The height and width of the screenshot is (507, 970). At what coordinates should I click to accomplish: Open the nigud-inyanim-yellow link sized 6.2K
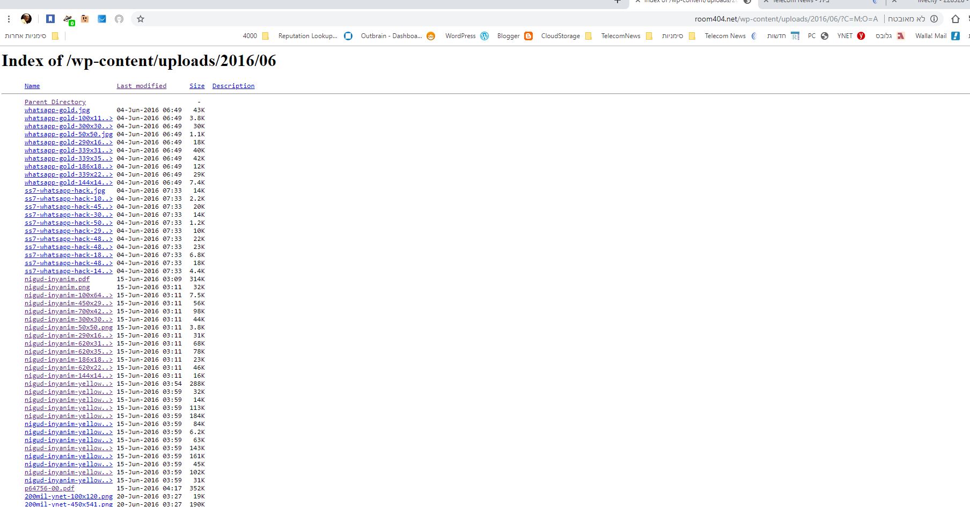tap(69, 432)
